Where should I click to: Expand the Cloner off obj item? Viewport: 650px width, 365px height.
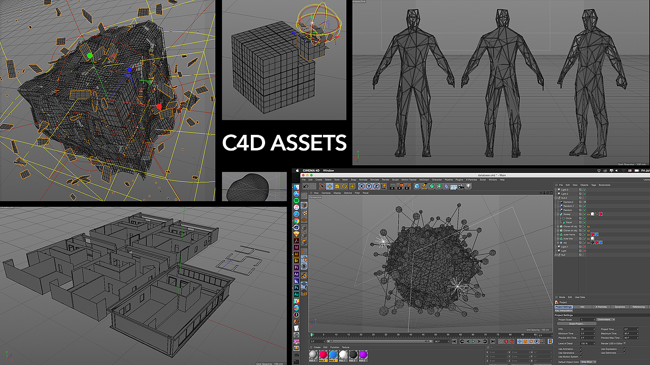pyautogui.click(x=558, y=227)
